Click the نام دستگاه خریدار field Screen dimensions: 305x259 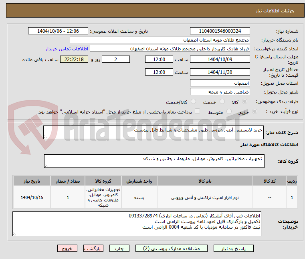click(160, 40)
